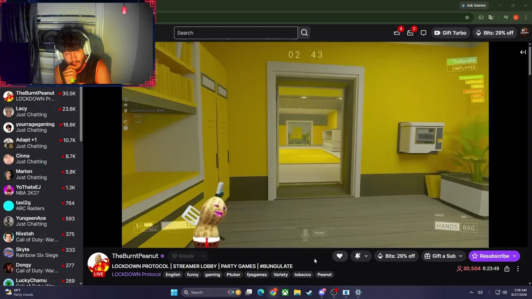Open the Bits 29% off button in top bar
The height and width of the screenshot is (299, 532).
pyautogui.click(x=495, y=33)
